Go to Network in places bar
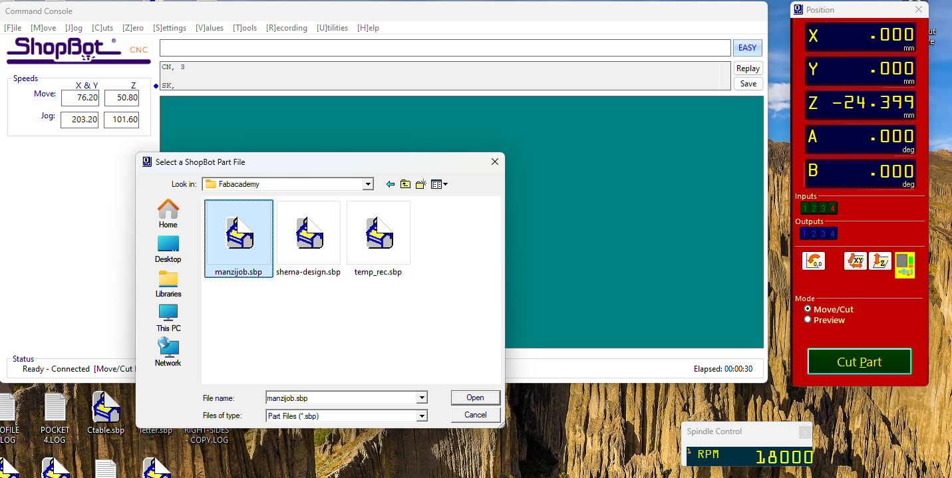The height and width of the screenshot is (478, 952). (x=168, y=352)
